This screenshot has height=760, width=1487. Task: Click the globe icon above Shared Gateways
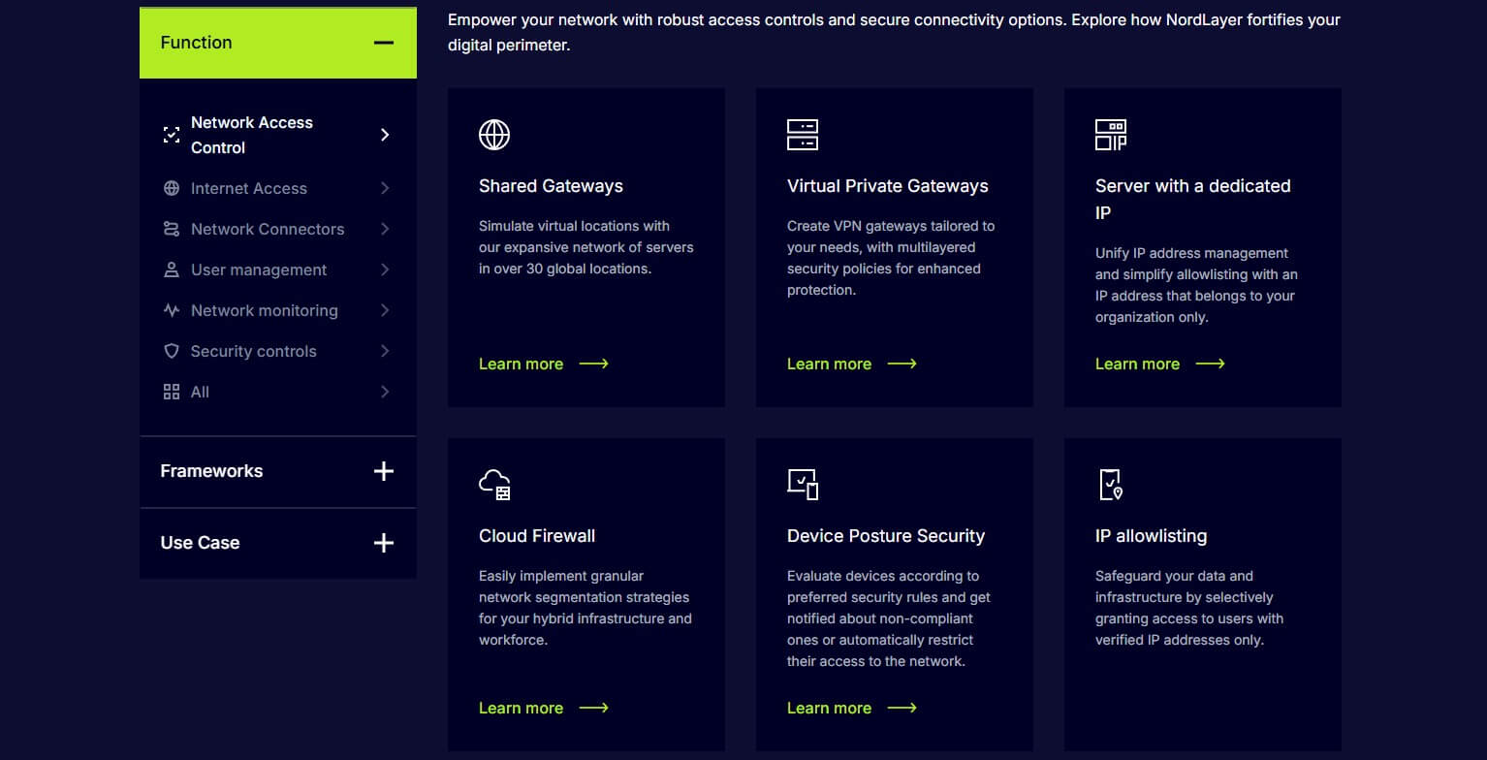[x=494, y=135]
